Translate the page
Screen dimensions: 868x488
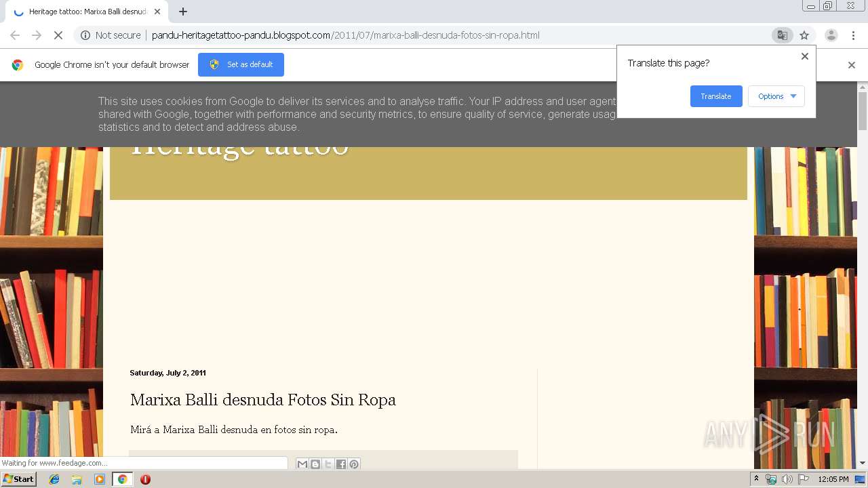716,96
